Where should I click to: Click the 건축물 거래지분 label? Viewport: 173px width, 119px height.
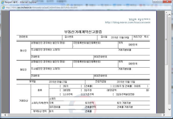pos(125,107)
